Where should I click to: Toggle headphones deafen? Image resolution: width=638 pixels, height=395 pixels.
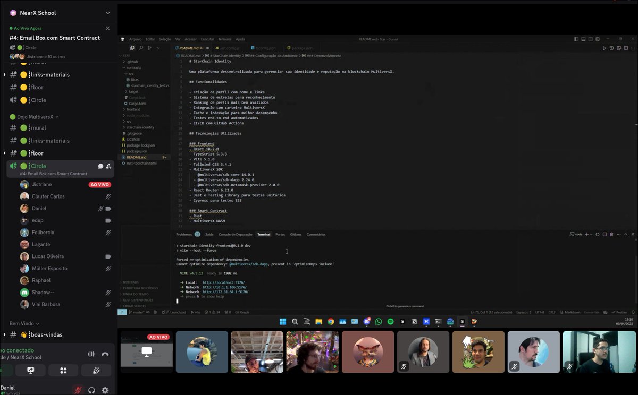pyautogui.click(x=91, y=390)
